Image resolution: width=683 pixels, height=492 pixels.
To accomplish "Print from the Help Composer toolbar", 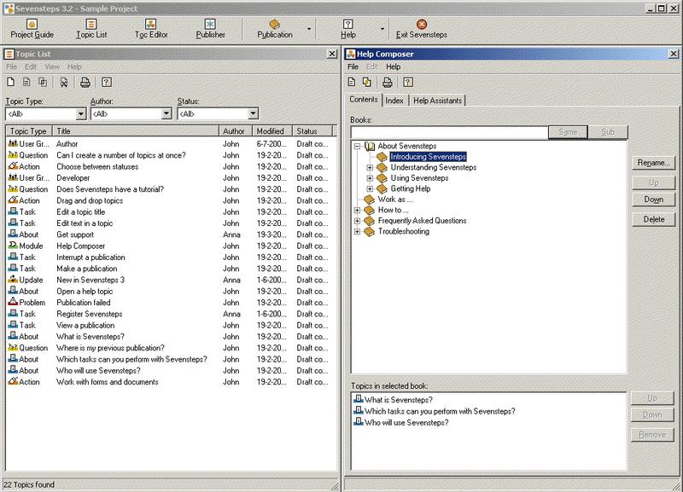I will tap(388, 82).
